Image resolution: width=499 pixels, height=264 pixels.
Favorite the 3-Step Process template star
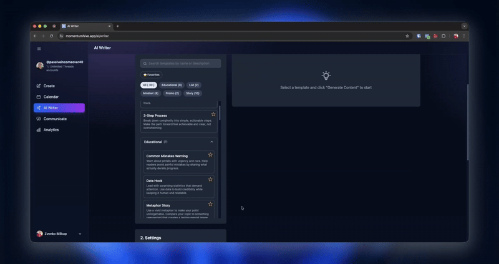tap(213, 114)
